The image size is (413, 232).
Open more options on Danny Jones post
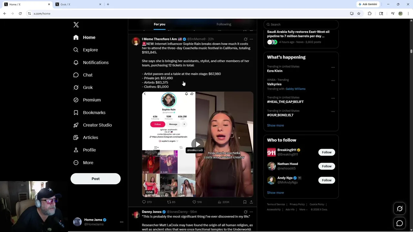tap(251, 212)
